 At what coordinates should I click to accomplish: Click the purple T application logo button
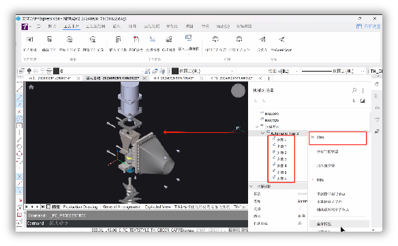(25, 27)
